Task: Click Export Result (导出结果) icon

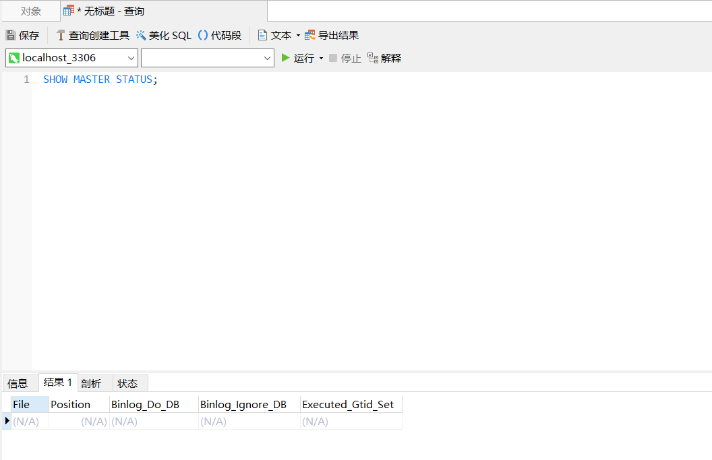Action: click(x=310, y=36)
